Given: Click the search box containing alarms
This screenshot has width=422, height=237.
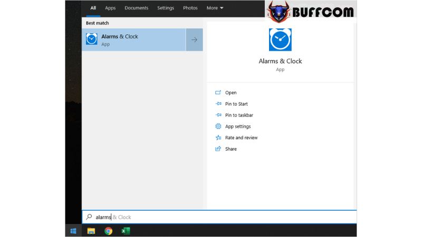Looking at the screenshot, I should [219, 217].
